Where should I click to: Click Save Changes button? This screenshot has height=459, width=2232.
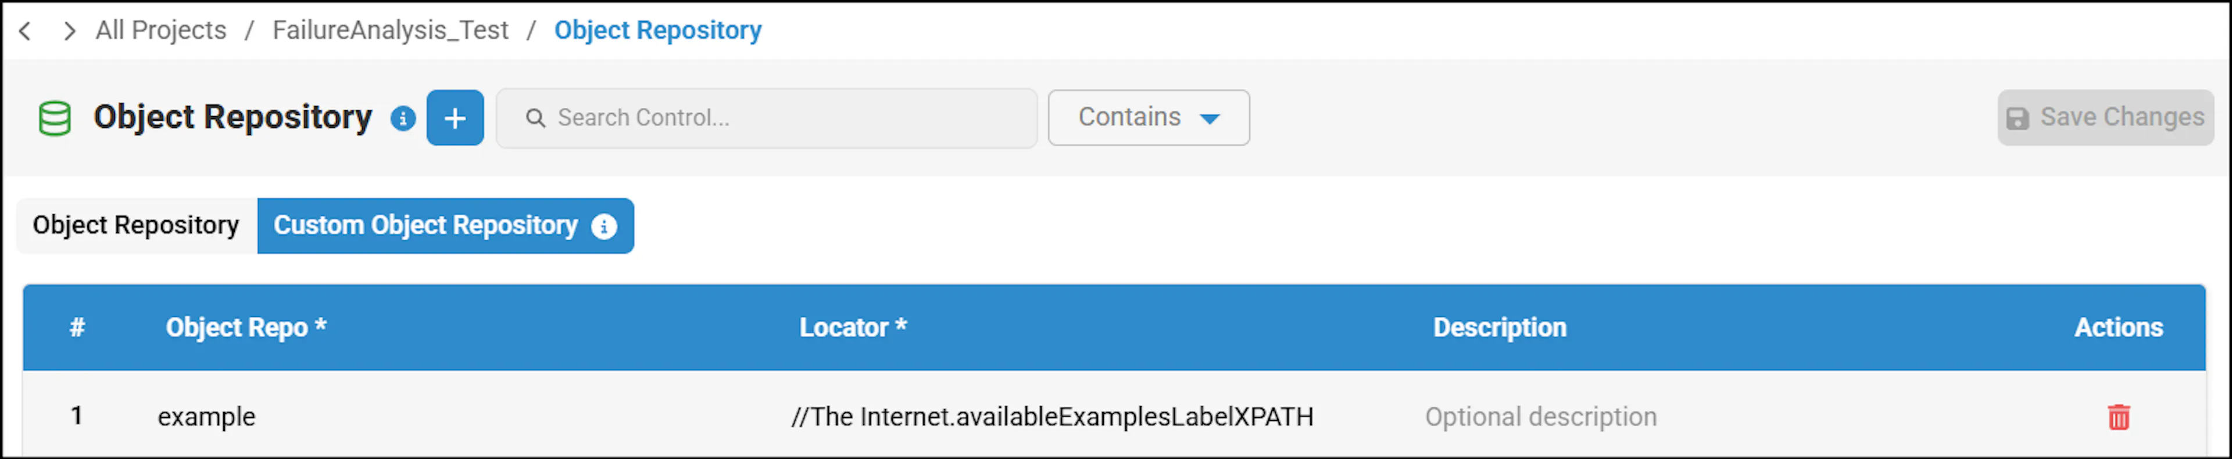pyautogui.click(x=2105, y=118)
